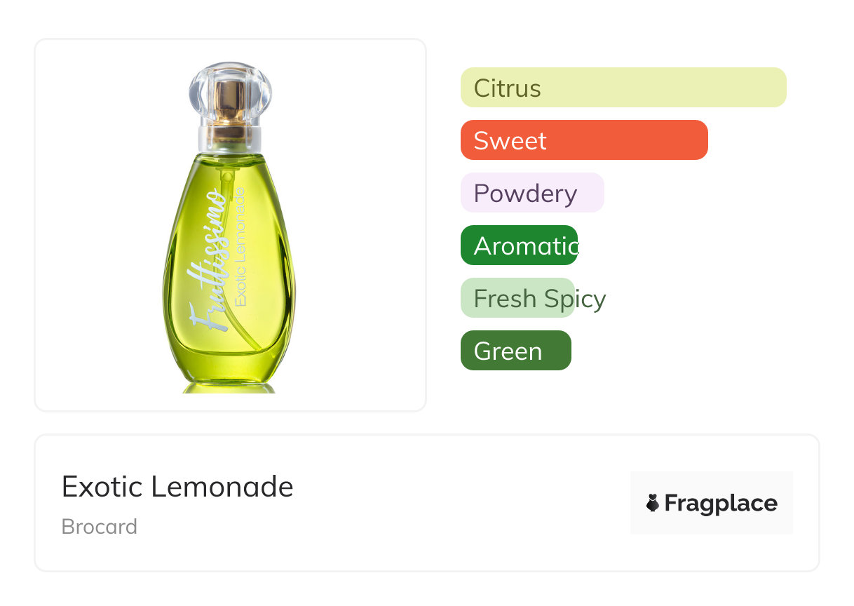
Task: Click the word Spicy in accord list
Action: click(x=575, y=299)
